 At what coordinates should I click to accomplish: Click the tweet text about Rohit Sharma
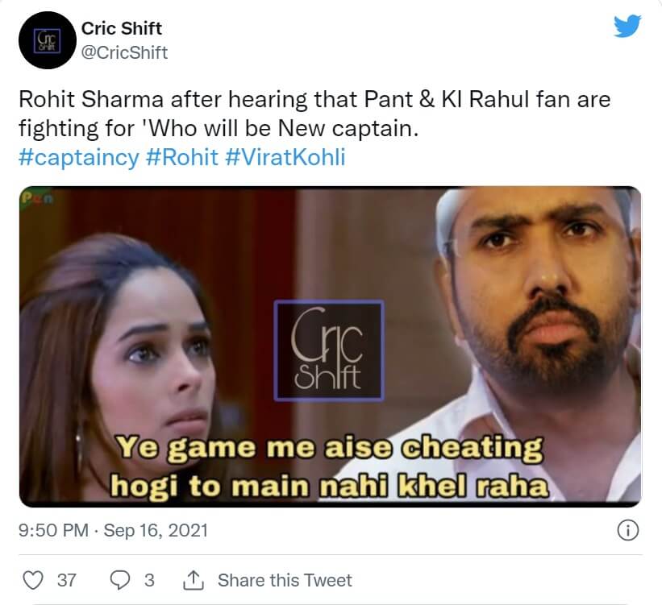click(314, 114)
